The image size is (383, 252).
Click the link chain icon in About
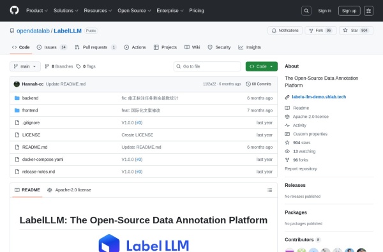(287, 97)
